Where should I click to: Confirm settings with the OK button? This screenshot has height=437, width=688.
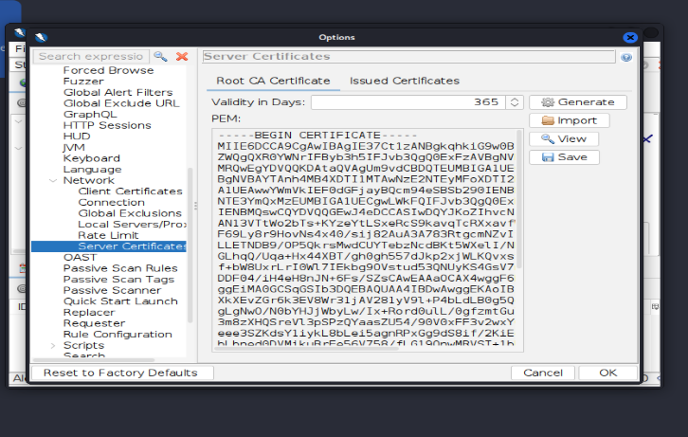tap(607, 373)
